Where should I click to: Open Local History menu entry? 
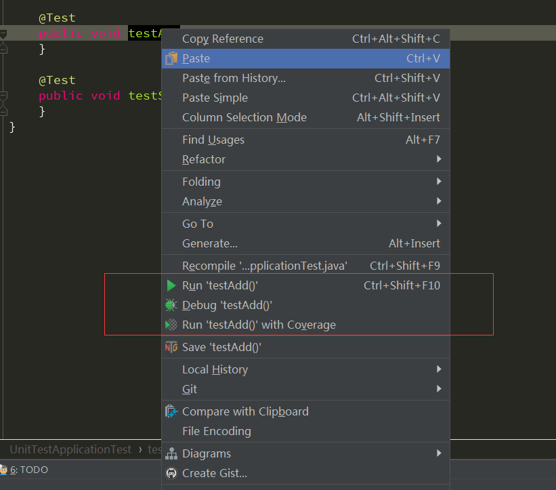(305, 369)
